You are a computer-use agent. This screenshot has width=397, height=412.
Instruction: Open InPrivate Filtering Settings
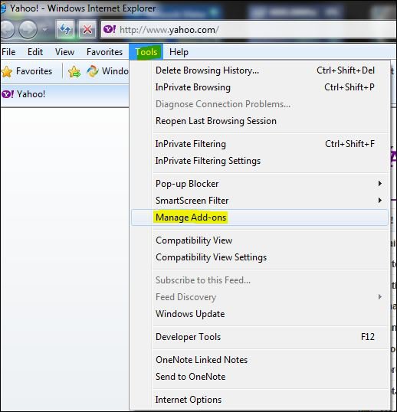pos(260,161)
